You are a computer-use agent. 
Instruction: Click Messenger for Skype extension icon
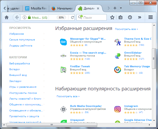(63, 42)
